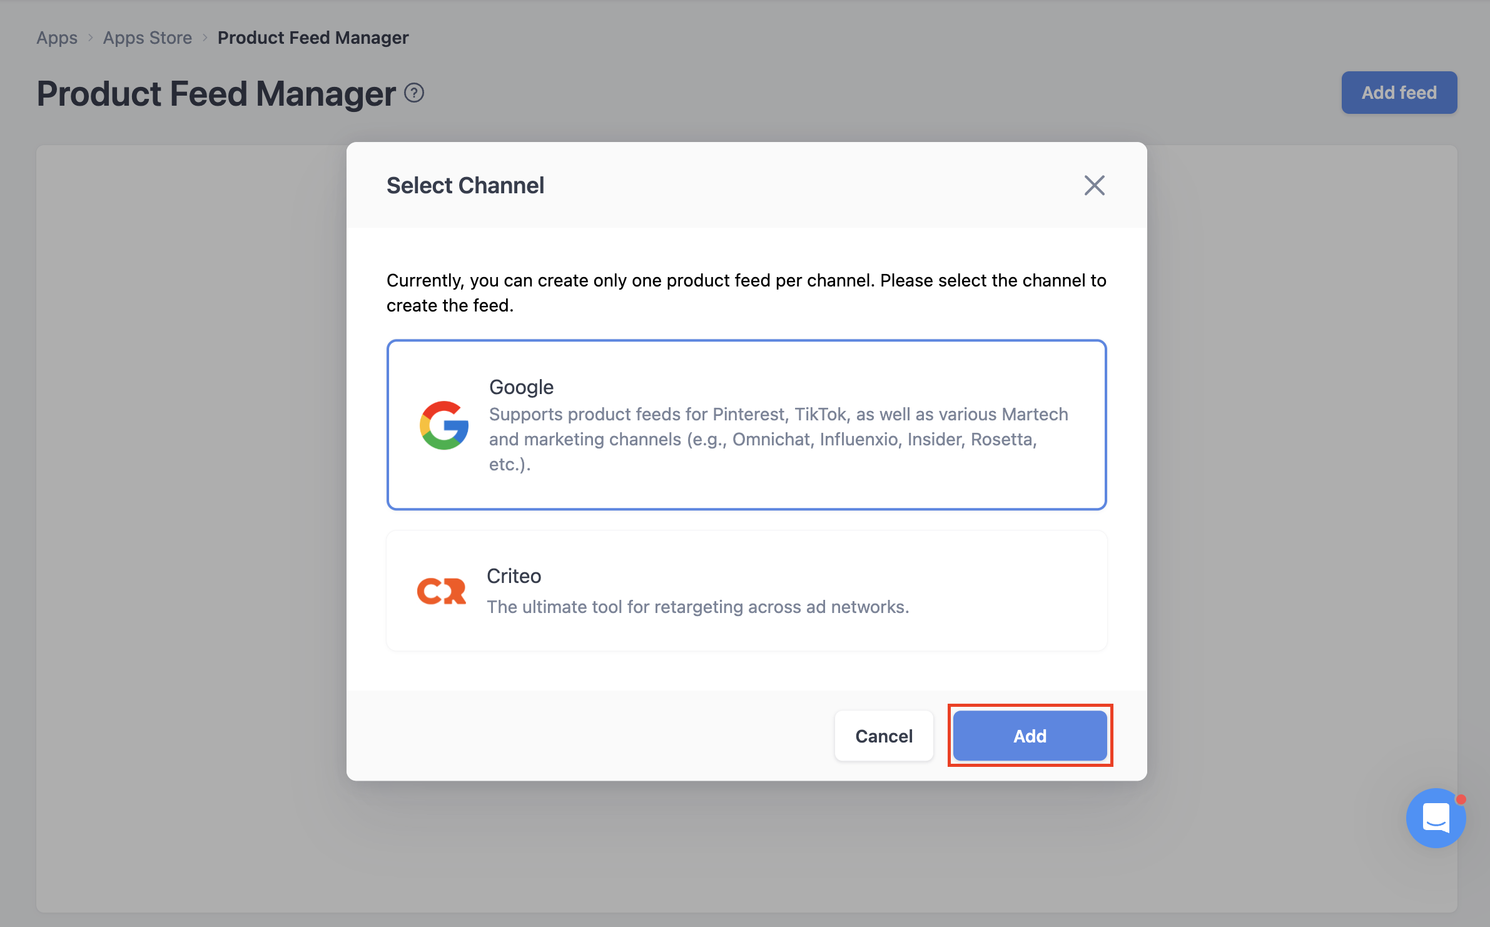
Task: Choose channel by its Criteo title text
Action: click(514, 576)
